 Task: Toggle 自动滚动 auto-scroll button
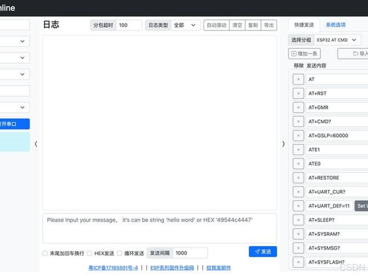(x=216, y=25)
